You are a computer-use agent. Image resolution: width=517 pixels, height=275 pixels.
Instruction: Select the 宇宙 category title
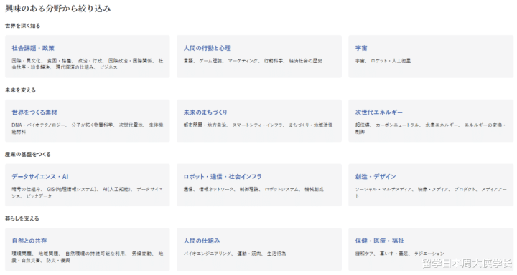click(361, 48)
